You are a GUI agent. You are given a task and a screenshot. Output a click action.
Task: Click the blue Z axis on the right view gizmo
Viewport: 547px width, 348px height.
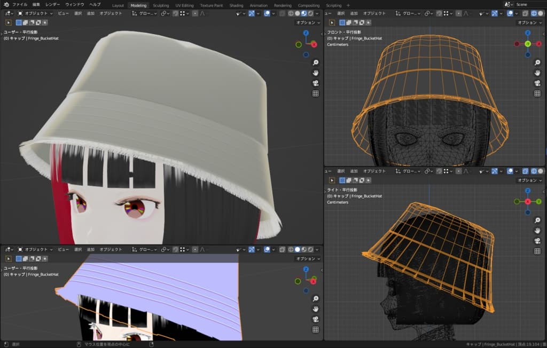(x=527, y=190)
